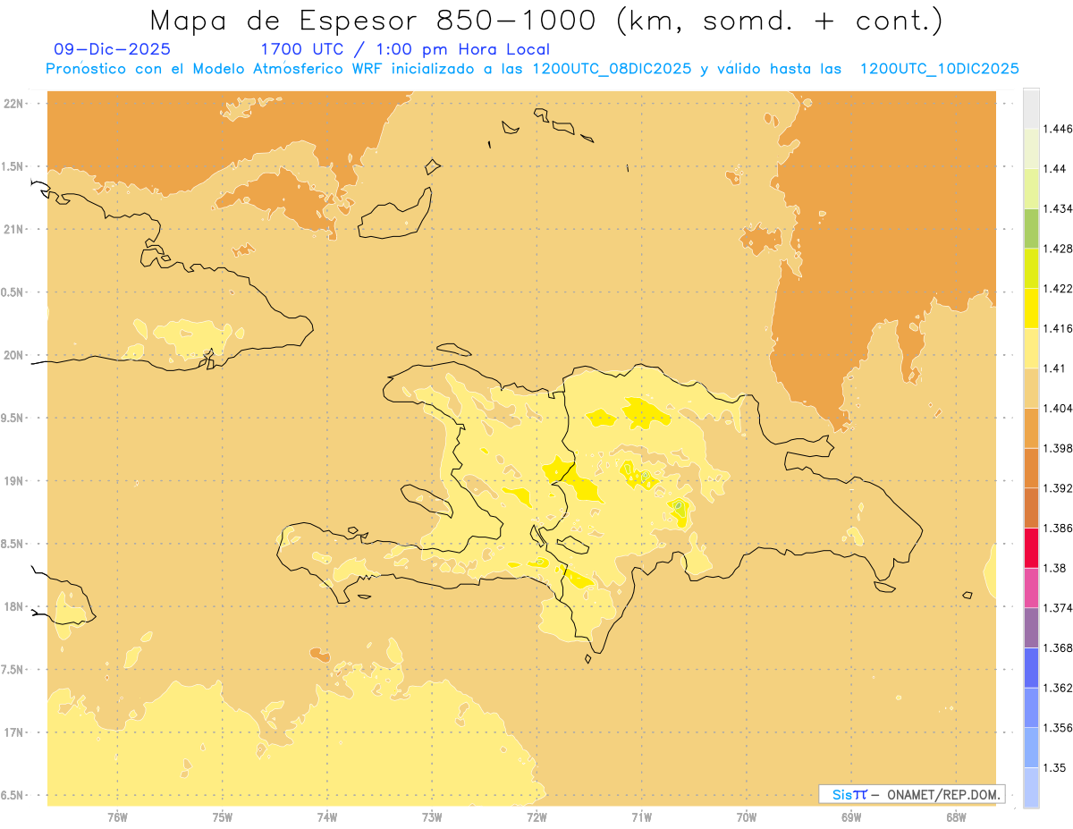Click the '22N' latitude label
1073x829 pixels.
(13, 103)
